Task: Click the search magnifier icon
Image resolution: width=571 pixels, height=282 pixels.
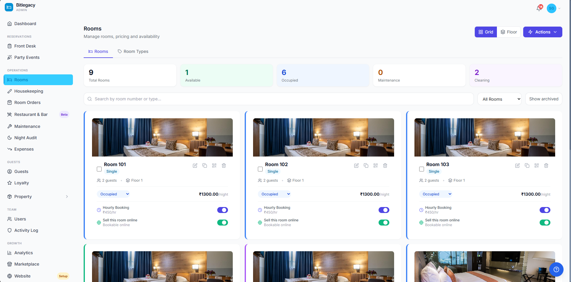Action: (x=90, y=99)
